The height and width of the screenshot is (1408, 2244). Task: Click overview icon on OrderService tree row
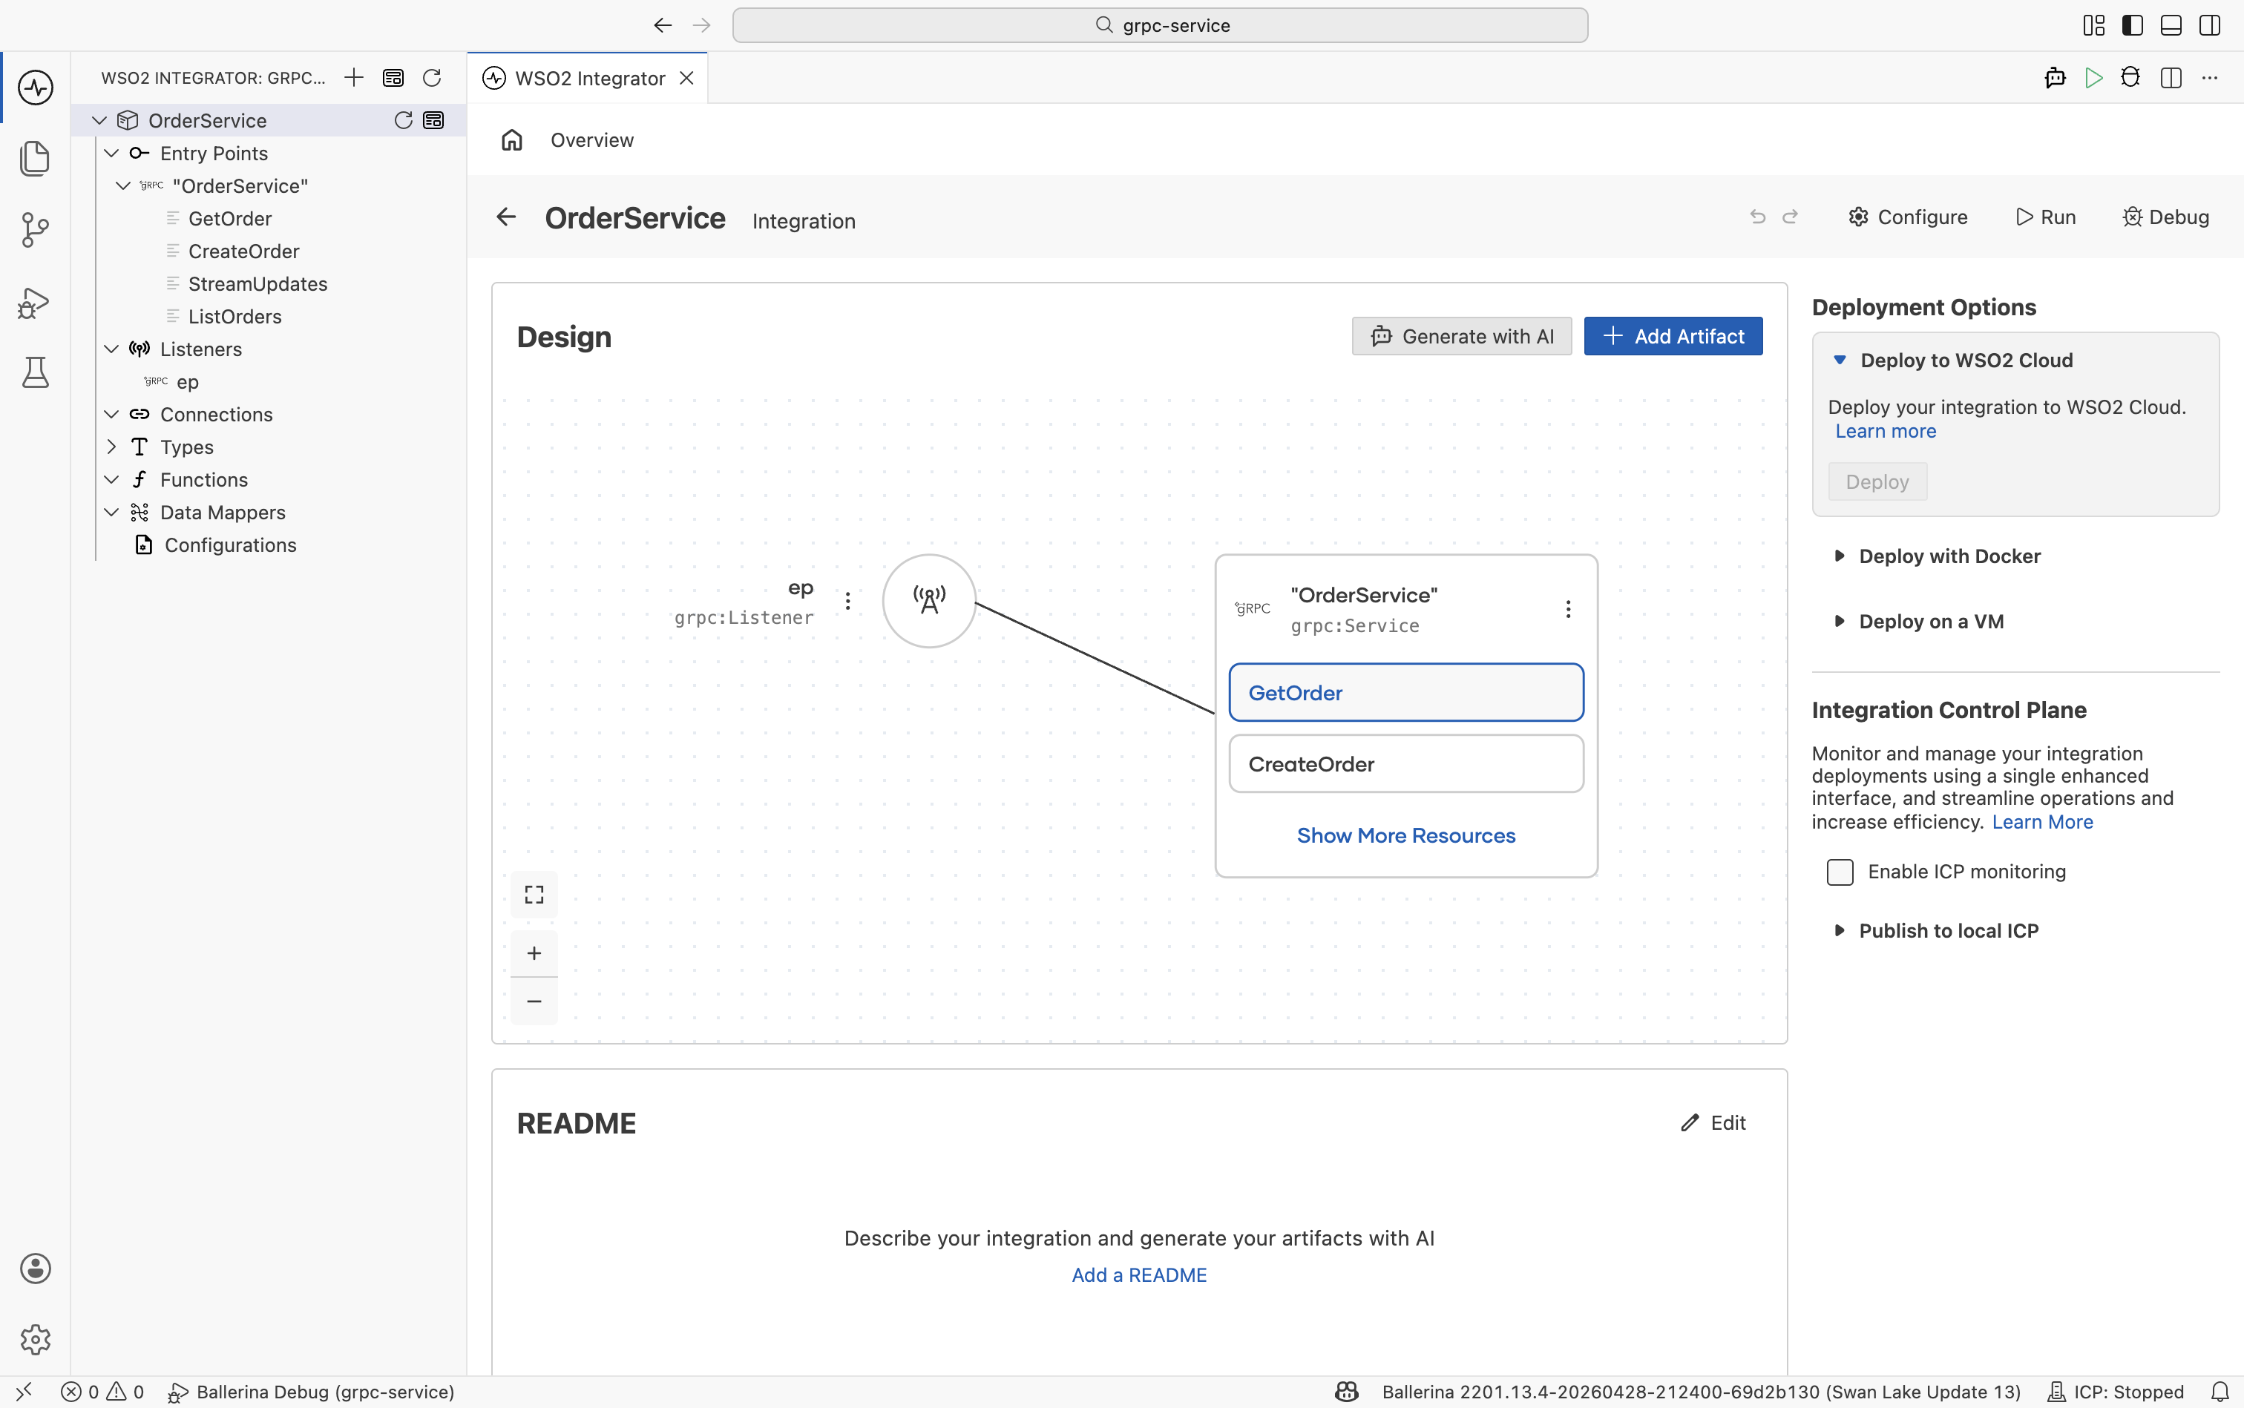pos(433,120)
